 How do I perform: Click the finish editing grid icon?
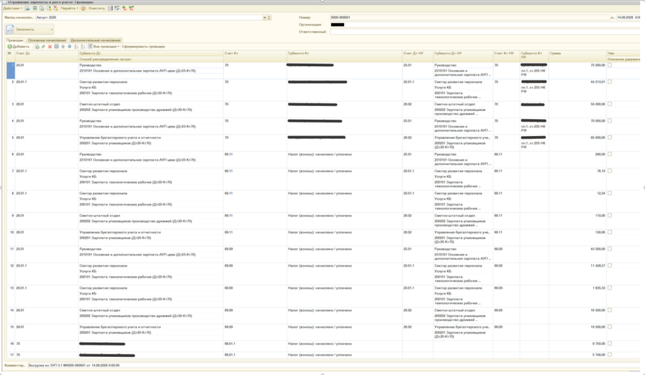(x=56, y=47)
